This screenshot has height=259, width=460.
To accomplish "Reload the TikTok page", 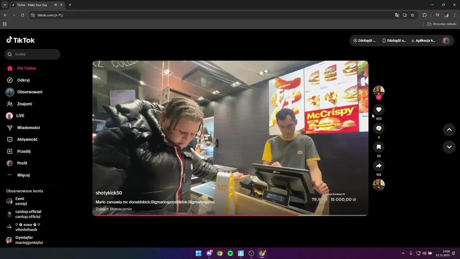I will tap(22, 15).
